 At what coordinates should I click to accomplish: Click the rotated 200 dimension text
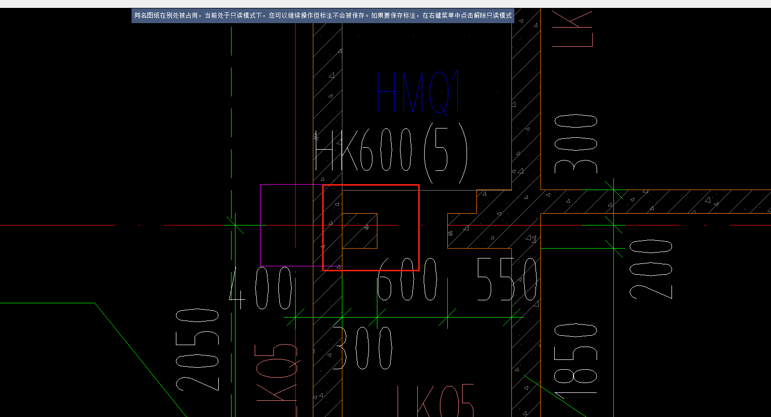pos(651,269)
